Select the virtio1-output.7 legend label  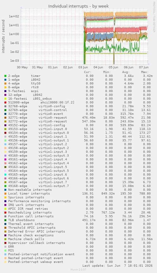[x=39, y=186]
